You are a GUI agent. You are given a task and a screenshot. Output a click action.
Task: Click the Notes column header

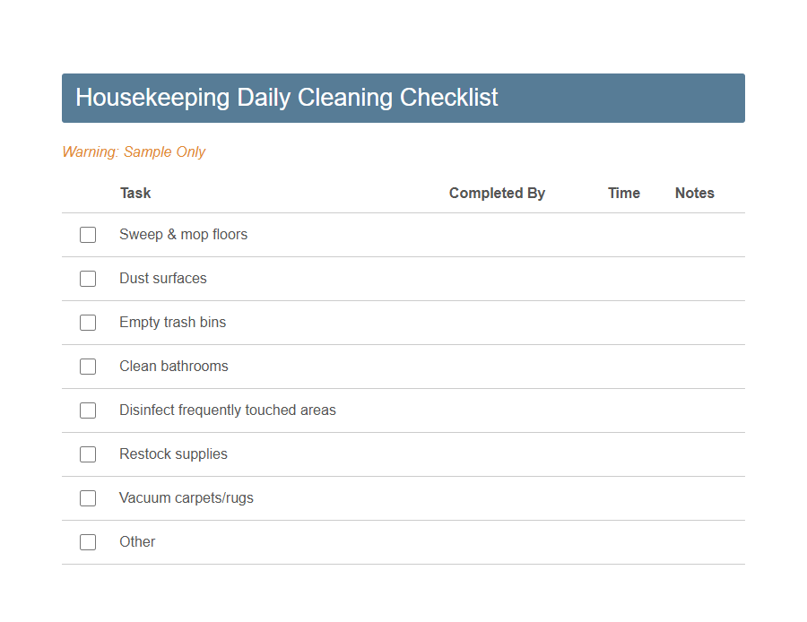[694, 193]
